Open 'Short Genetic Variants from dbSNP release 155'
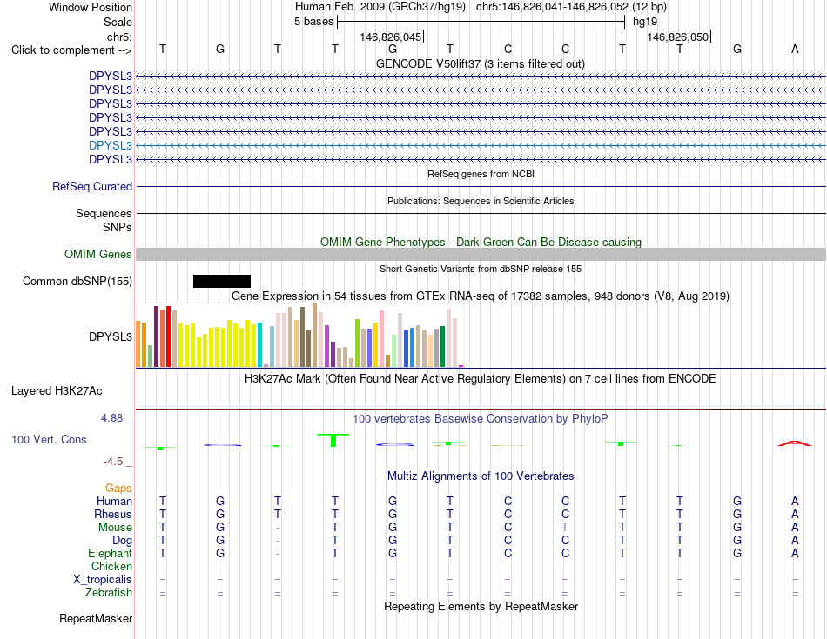 click(x=481, y=269)
